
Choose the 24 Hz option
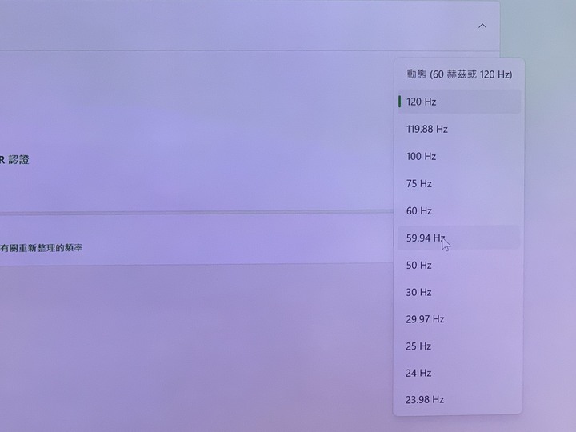pos(459,373)
